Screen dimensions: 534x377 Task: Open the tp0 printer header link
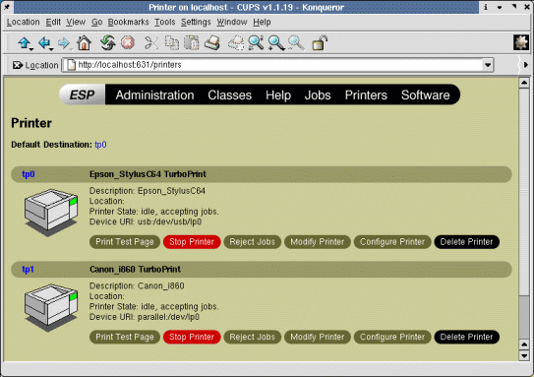(x=29, y=174)
